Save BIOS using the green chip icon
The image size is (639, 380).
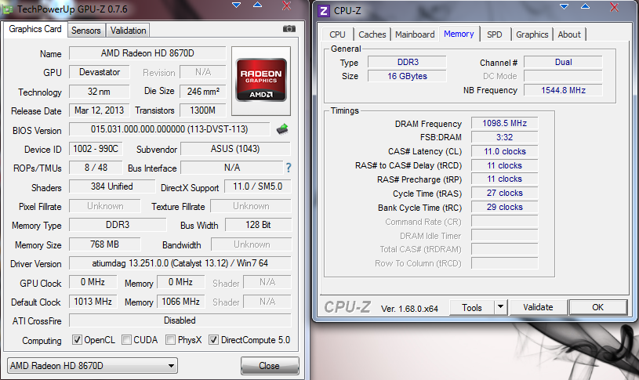point(282,129)
